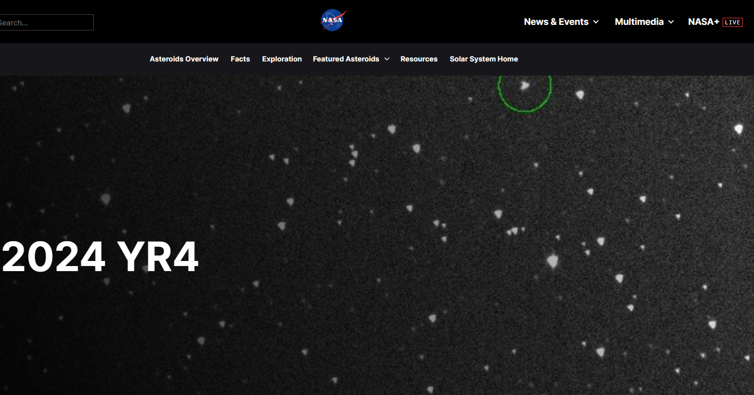754x395 pixels.
Task: Expand the Featured Asteroids chevron arrow
Action: click(x=387, y=59)
